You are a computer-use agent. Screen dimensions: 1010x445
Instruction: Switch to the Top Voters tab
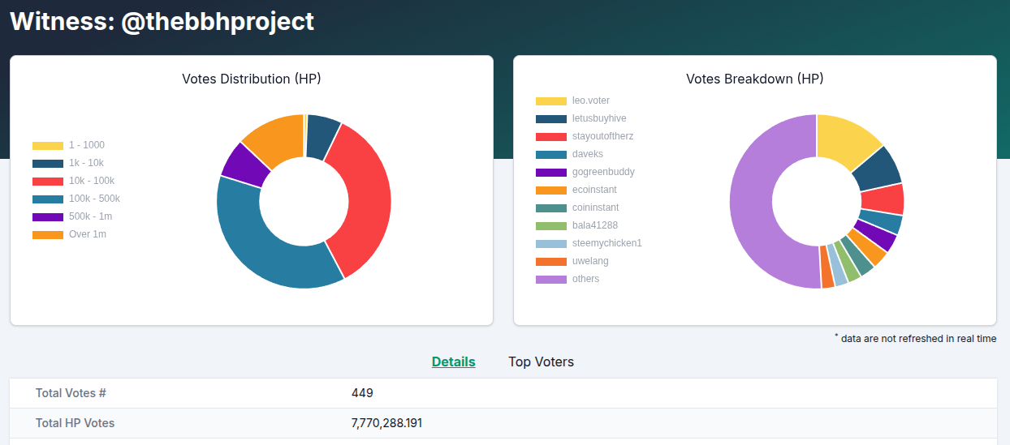point(541,362)
